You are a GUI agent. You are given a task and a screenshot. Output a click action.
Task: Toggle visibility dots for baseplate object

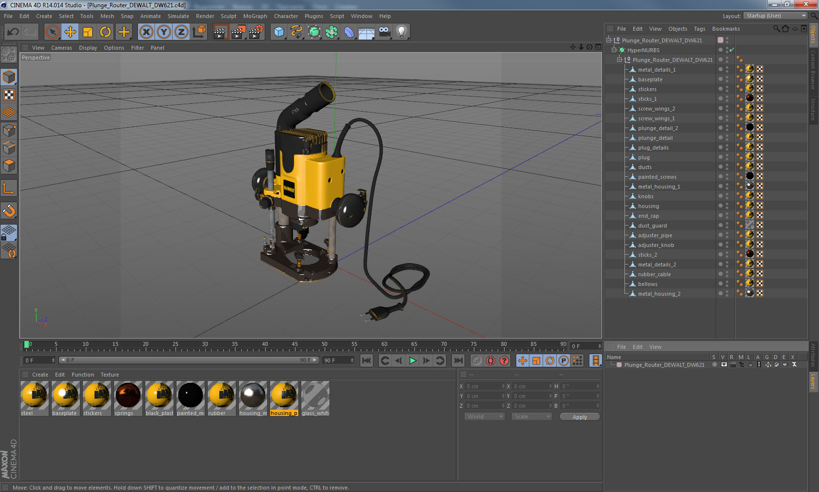[x=727, y=79]
